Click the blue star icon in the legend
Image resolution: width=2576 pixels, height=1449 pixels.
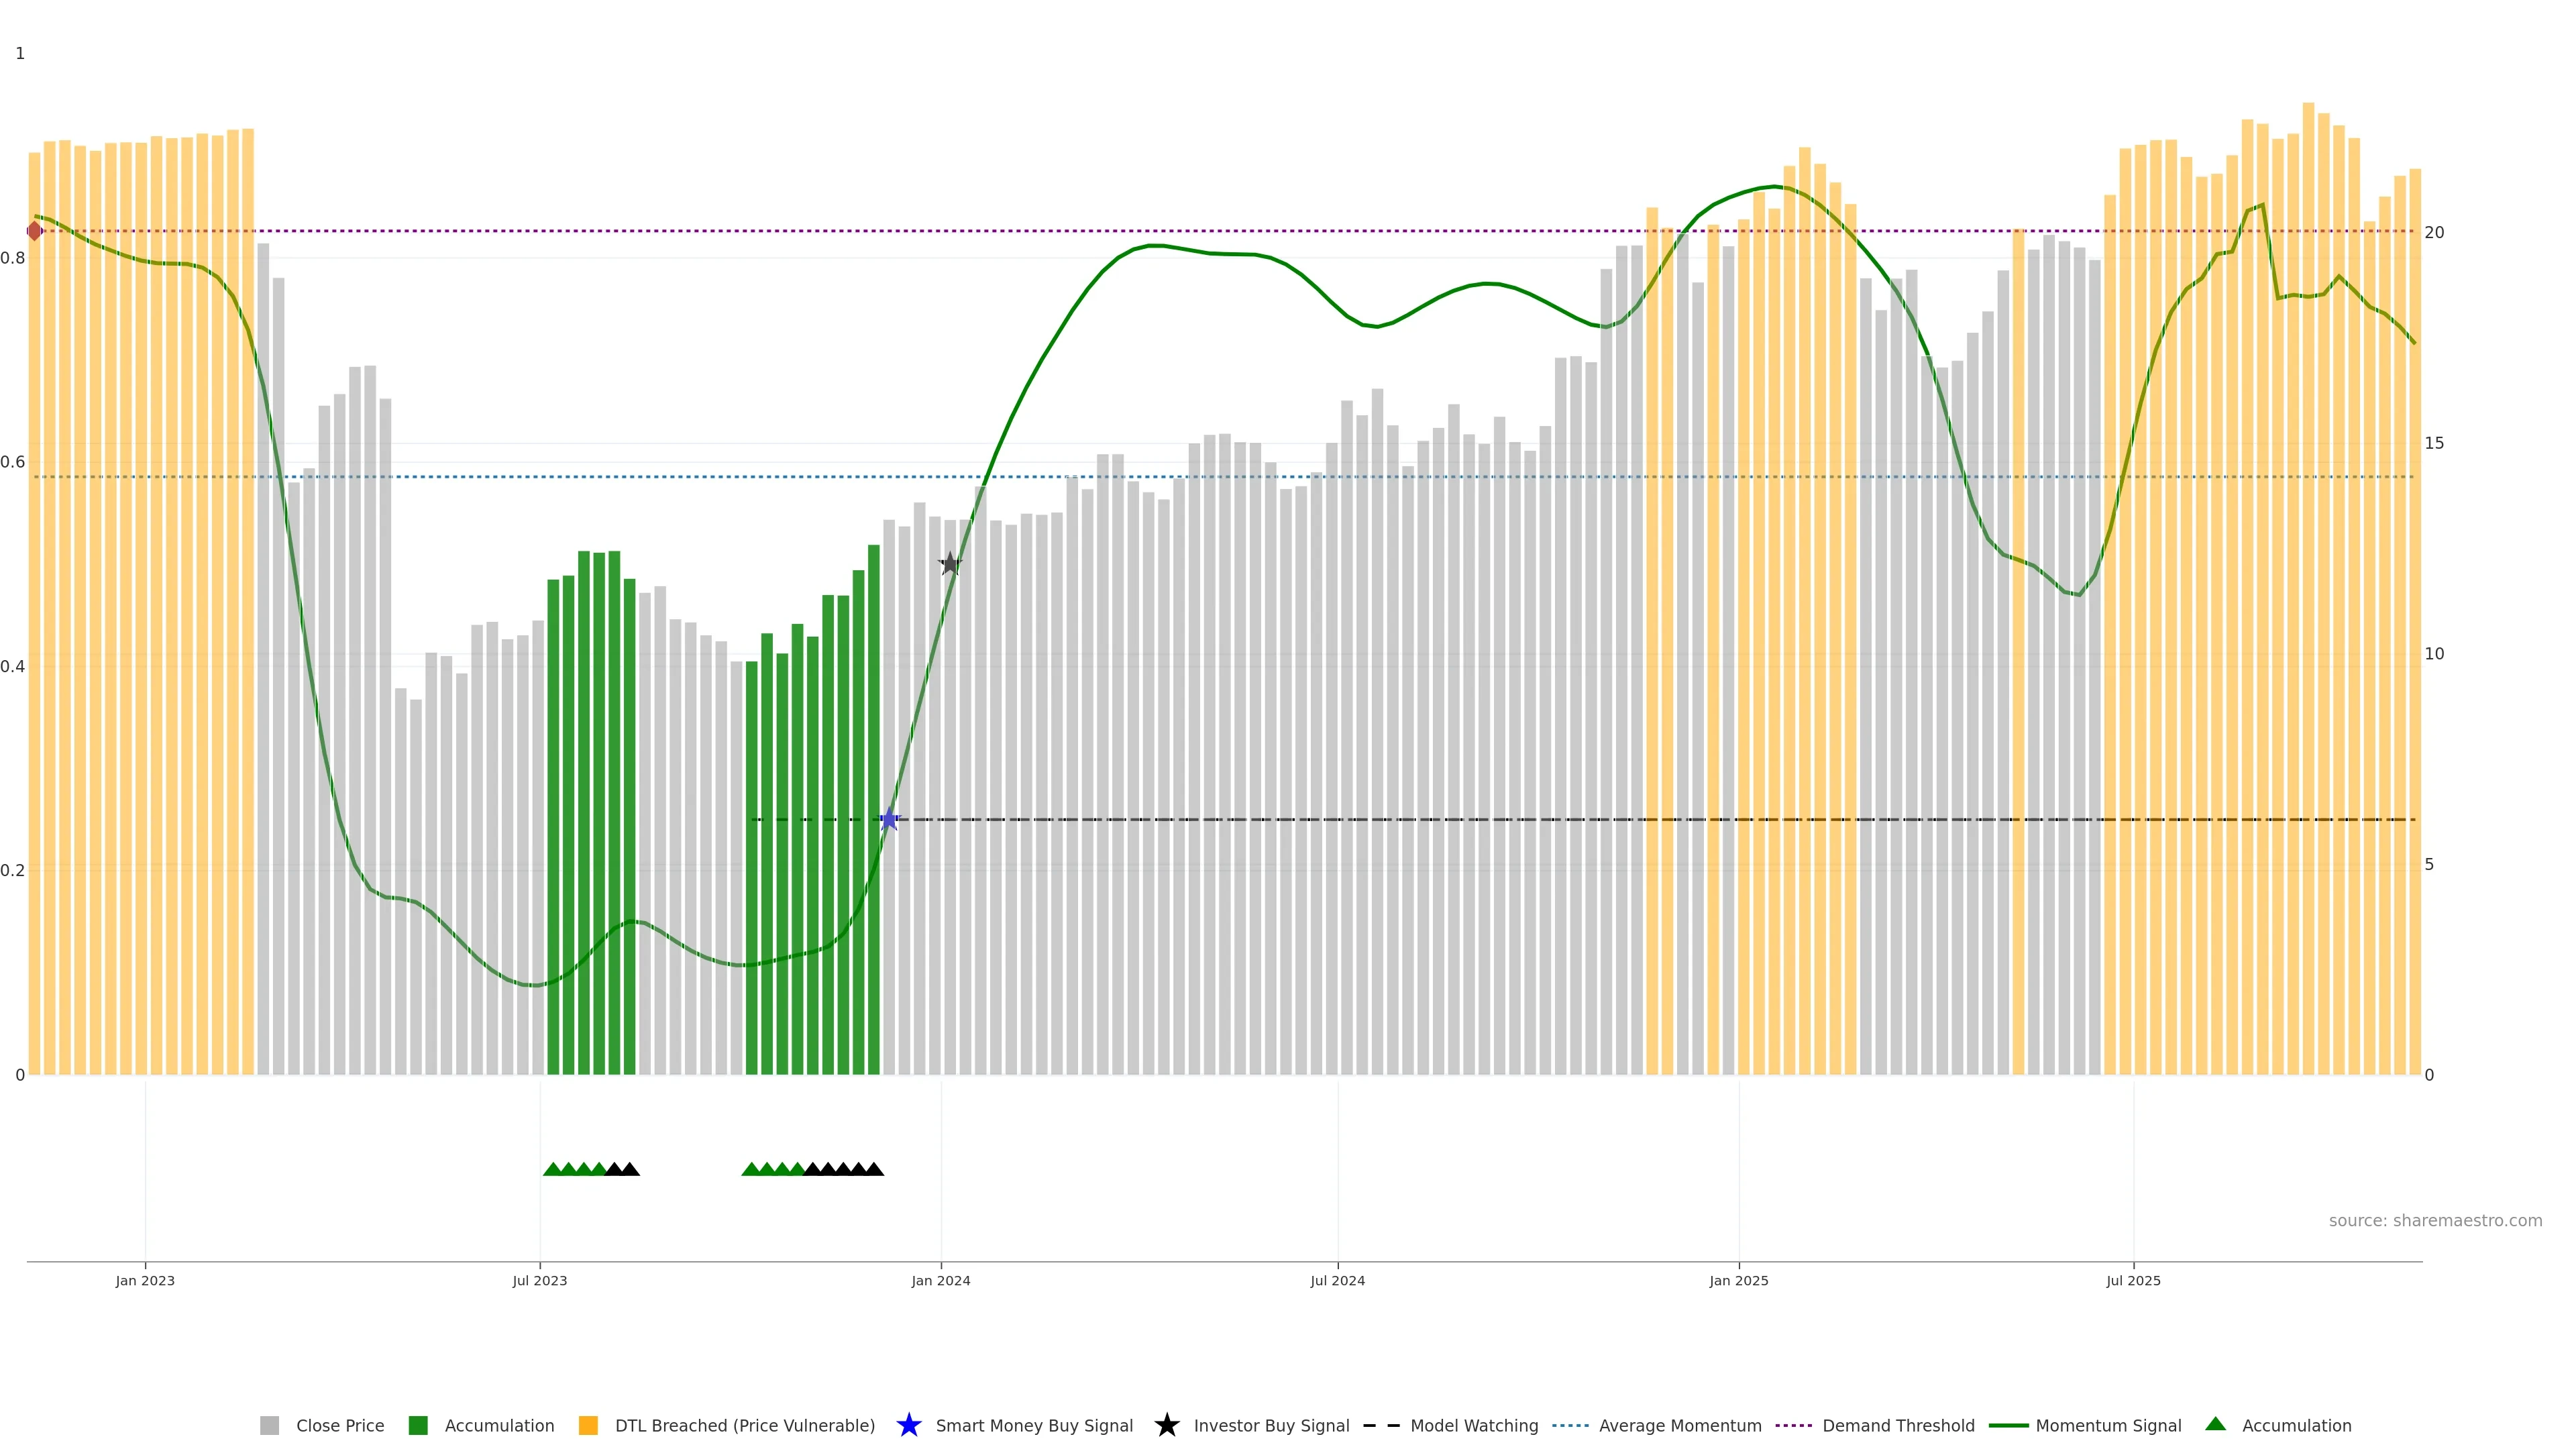(908, 1425)
